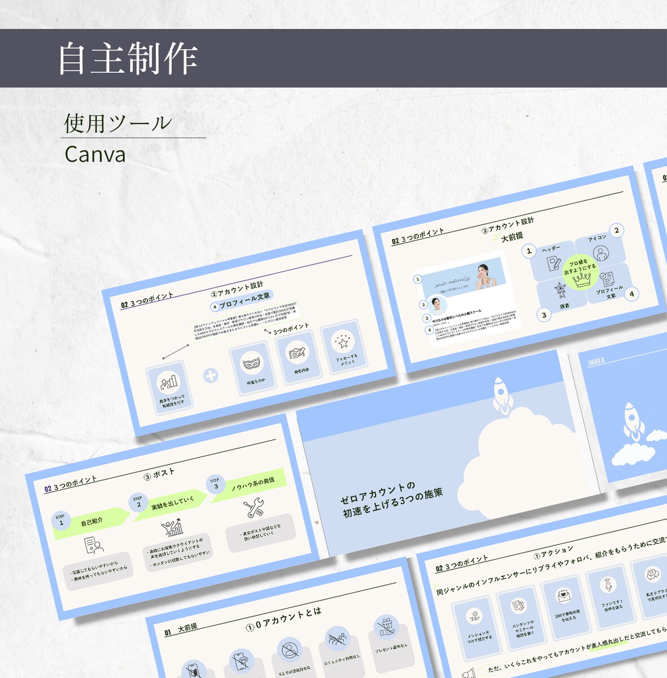Click the crown icon in the green circle
667x678 pixels.
(x=581, y=279)
